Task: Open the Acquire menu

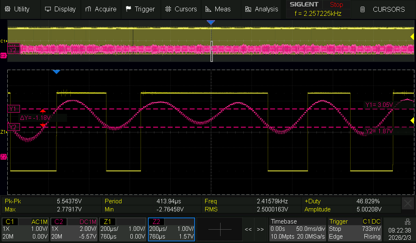Action: pyautogui.click(x=101, y=9)
